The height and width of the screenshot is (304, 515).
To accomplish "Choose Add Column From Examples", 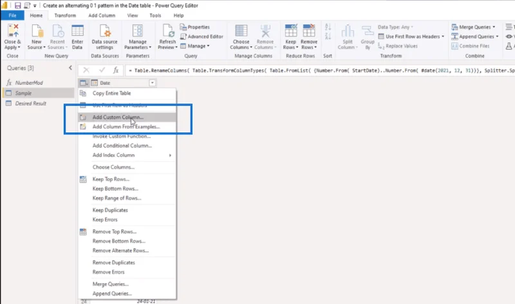I will pyautogui.click(x=127, y=127).
